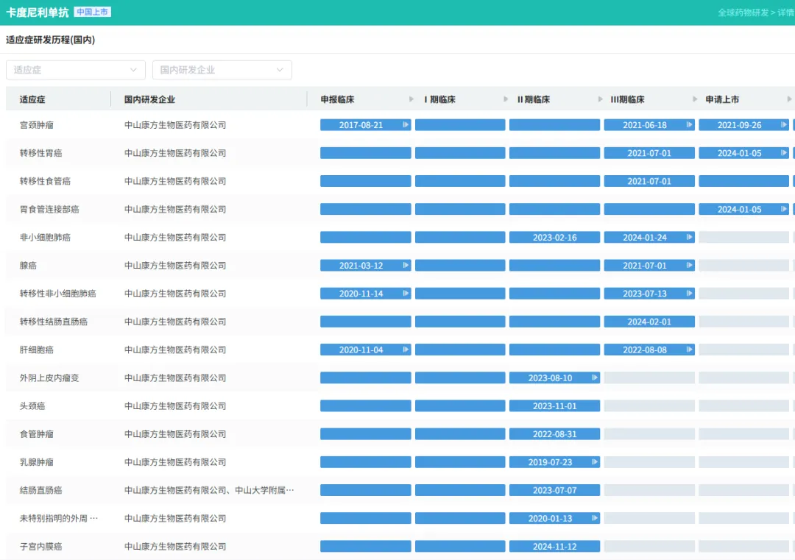Click the arrow icon on 转移性胃癌 2024-01-05 bar

[783, 153]
